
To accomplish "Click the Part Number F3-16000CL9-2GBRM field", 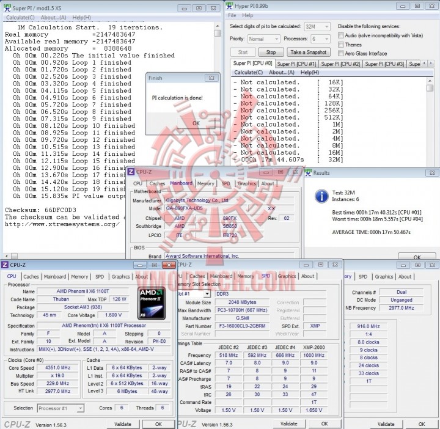I will point(241,326).
